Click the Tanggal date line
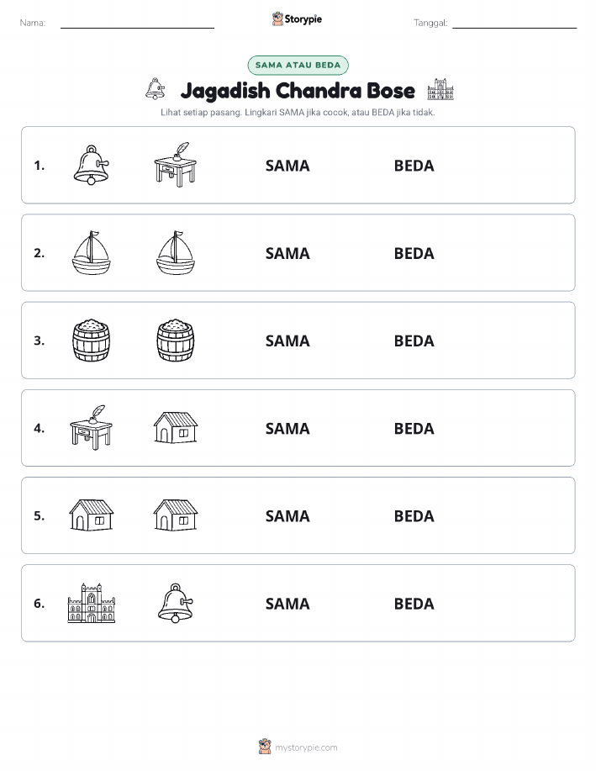 pos(514,24)
